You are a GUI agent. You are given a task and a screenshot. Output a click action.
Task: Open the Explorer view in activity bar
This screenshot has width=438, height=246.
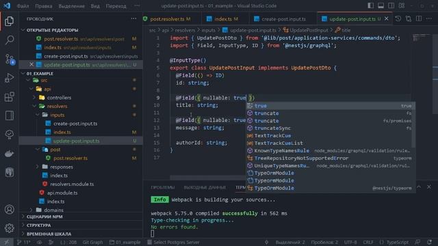9,21
